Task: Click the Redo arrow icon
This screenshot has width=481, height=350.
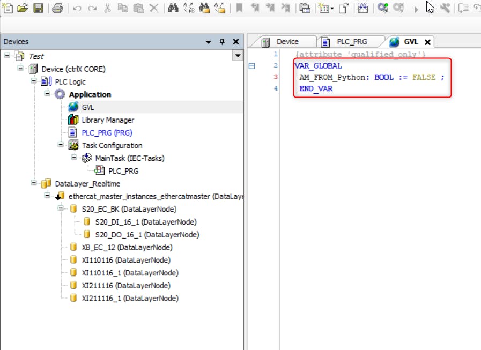Action: coord(92,8)
